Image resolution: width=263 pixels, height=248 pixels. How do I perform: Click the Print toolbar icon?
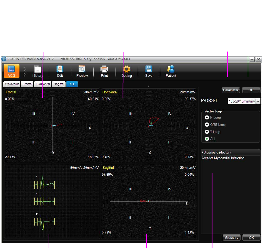[104, 71]
